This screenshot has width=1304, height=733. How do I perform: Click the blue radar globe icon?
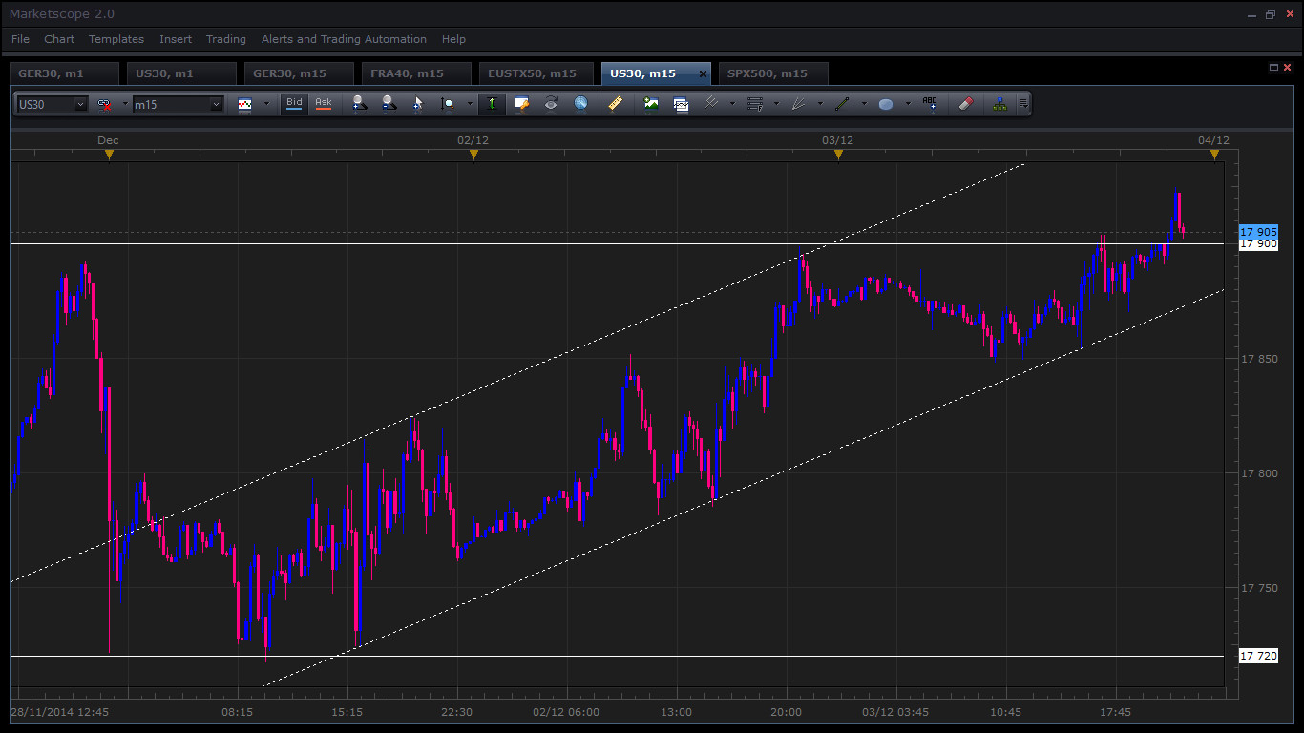point(580,104)
